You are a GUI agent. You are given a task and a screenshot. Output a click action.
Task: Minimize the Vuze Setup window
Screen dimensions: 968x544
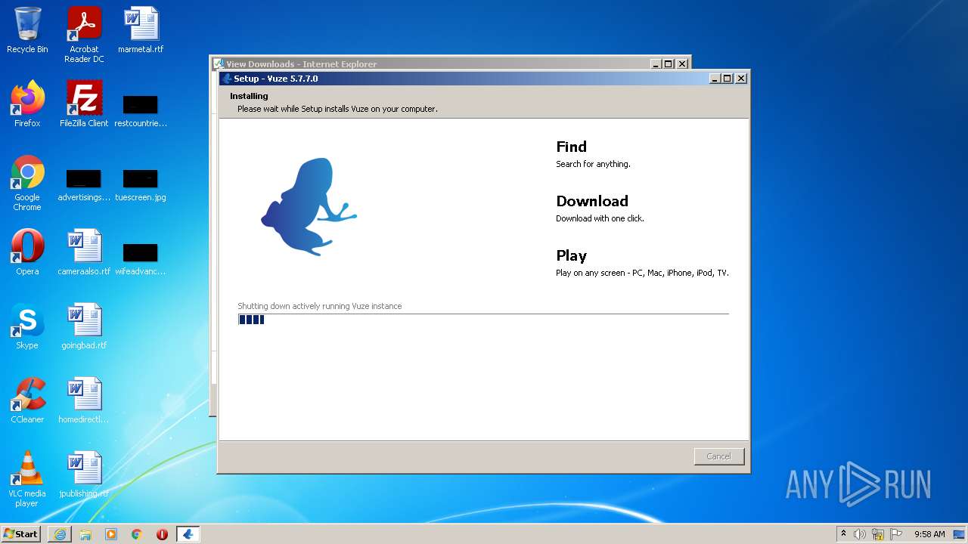pos(715,79)
